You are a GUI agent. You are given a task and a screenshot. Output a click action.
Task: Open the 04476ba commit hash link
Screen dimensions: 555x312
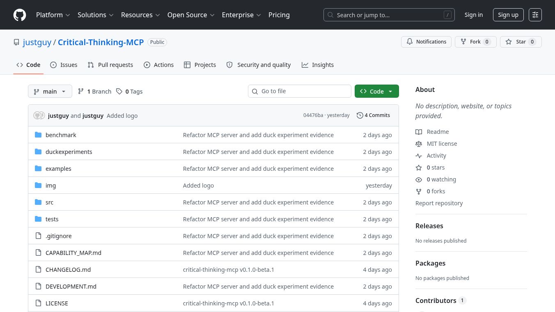click(313, 115)
